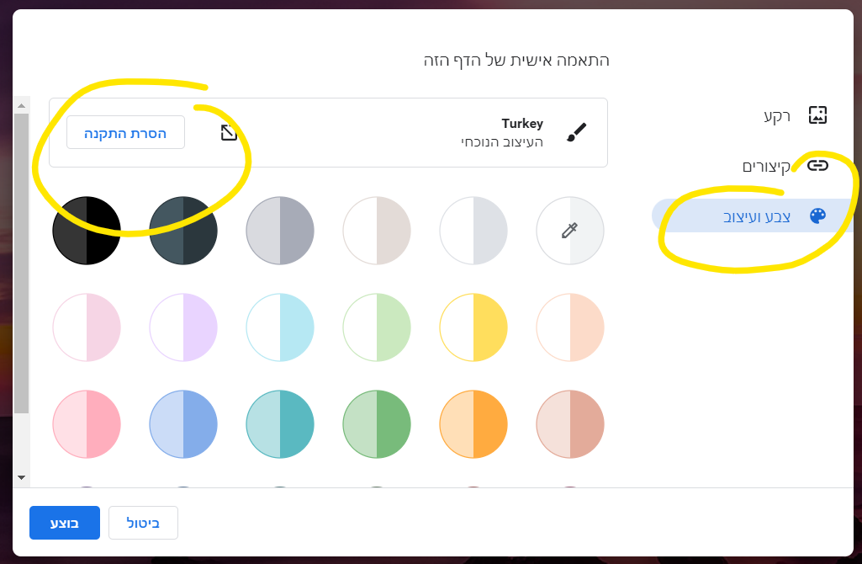Click the shortcuts link icon
The image size is (862, 564).
coord(817,166)
